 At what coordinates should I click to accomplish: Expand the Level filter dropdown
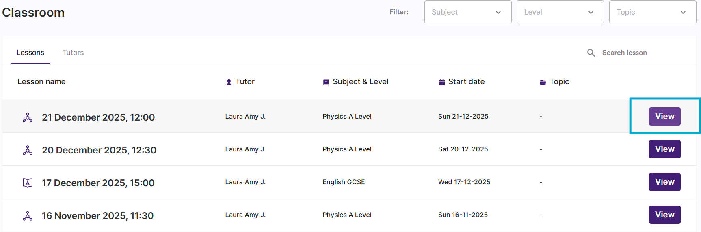coord(560,12)
